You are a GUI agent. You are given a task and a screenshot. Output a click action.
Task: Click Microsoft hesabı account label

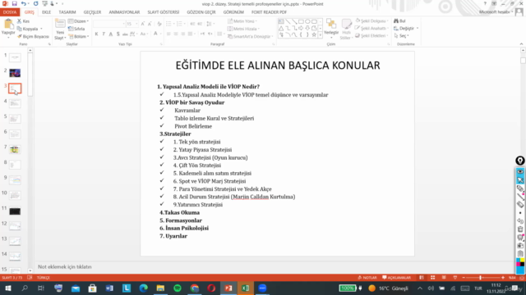[496, 11]
